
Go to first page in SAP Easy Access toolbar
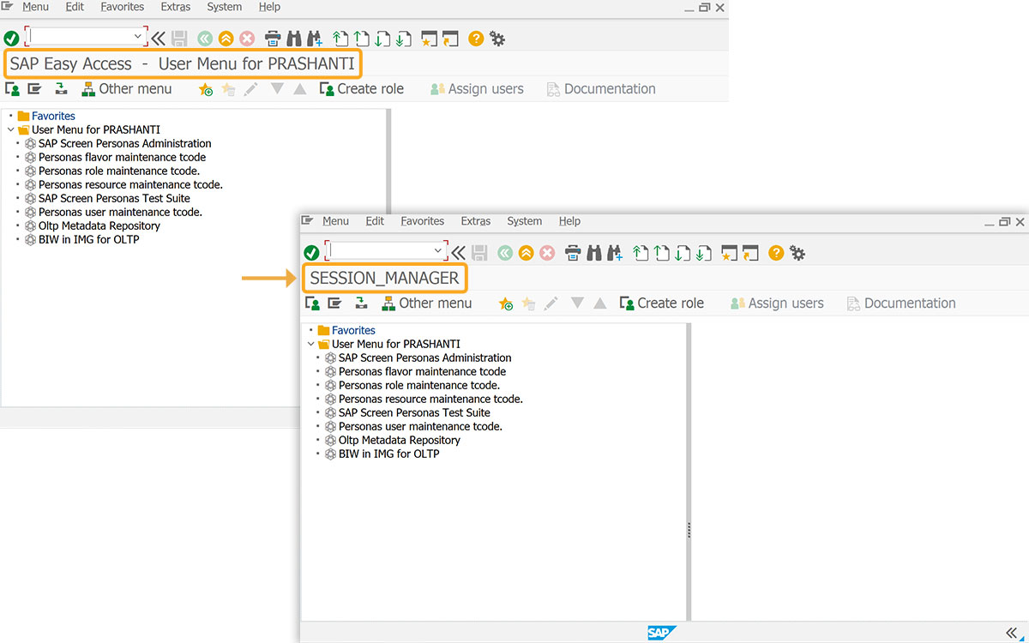tap(340, 39)
